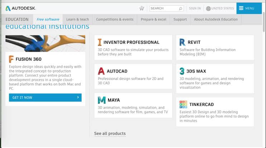This screenshot has width=266, height=148.
Task: Click GET IT NOW for Fusion 360
Action: click(x=45, y=97)
